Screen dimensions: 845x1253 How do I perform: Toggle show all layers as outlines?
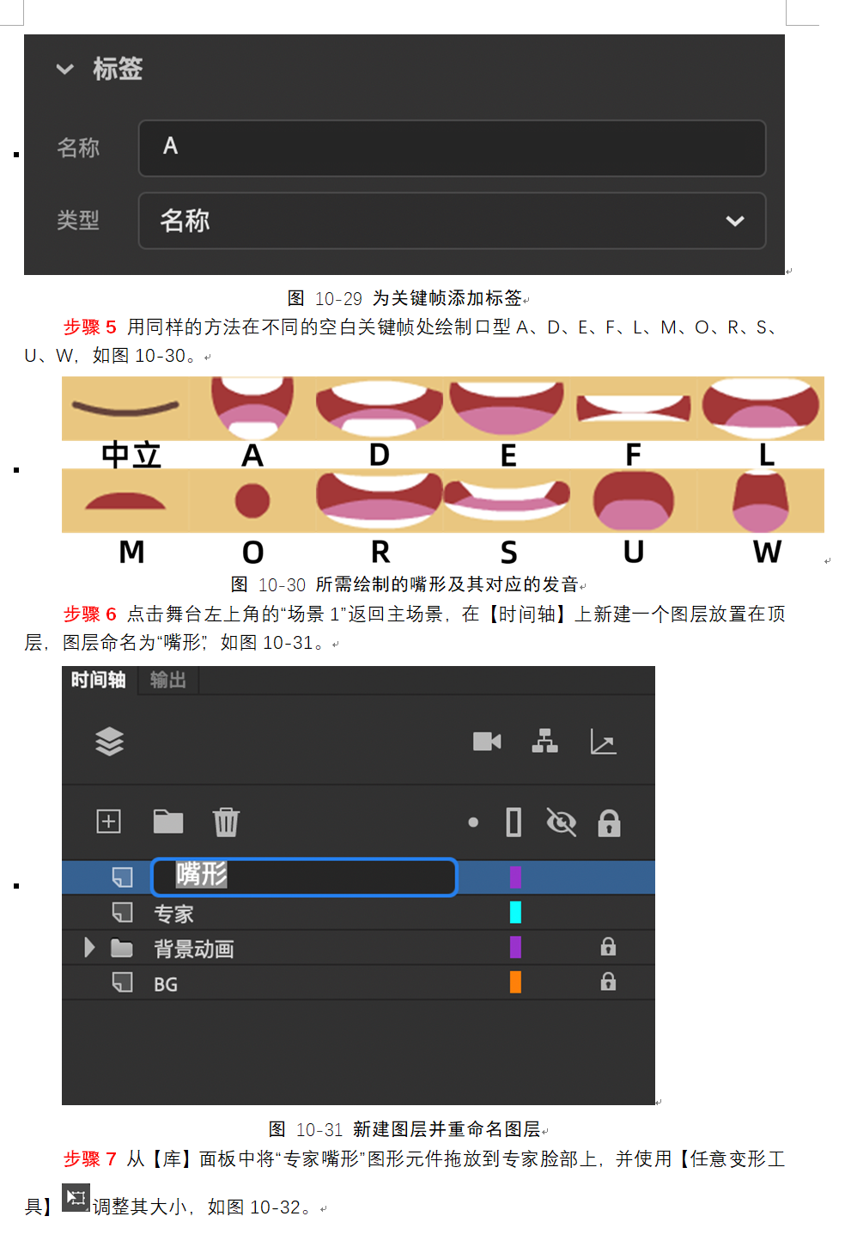click(x=514, y=822)
